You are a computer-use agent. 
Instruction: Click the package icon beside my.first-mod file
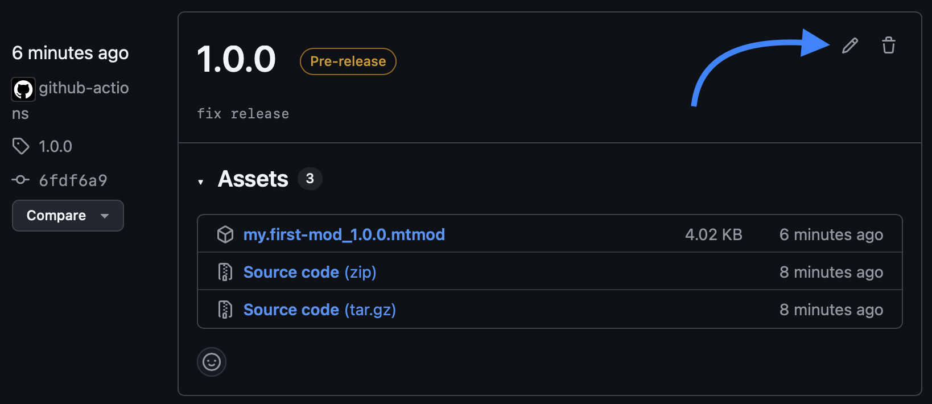click(x=225, y=234)
